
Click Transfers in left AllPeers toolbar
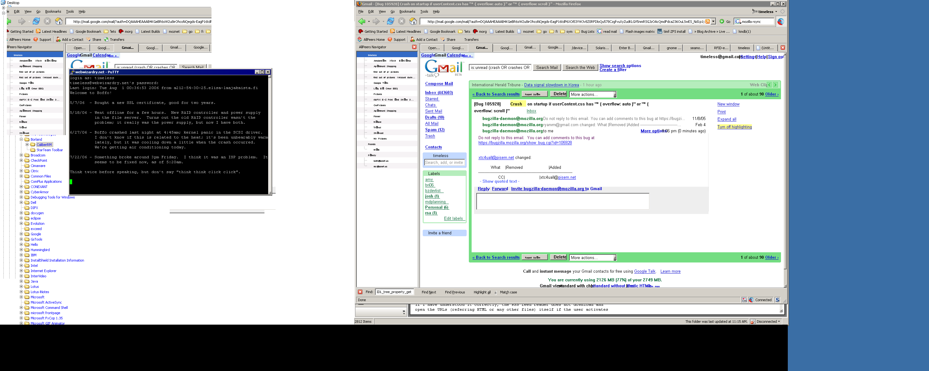pyautogui.click(x=114, y=40)
